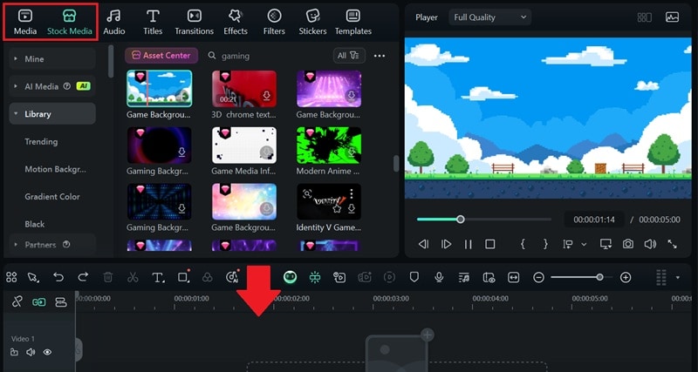Open the Filters tab

[274, 23]
